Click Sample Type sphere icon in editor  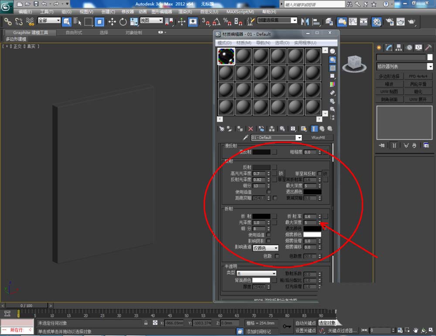pyautogui.click(x=333, y=51)
